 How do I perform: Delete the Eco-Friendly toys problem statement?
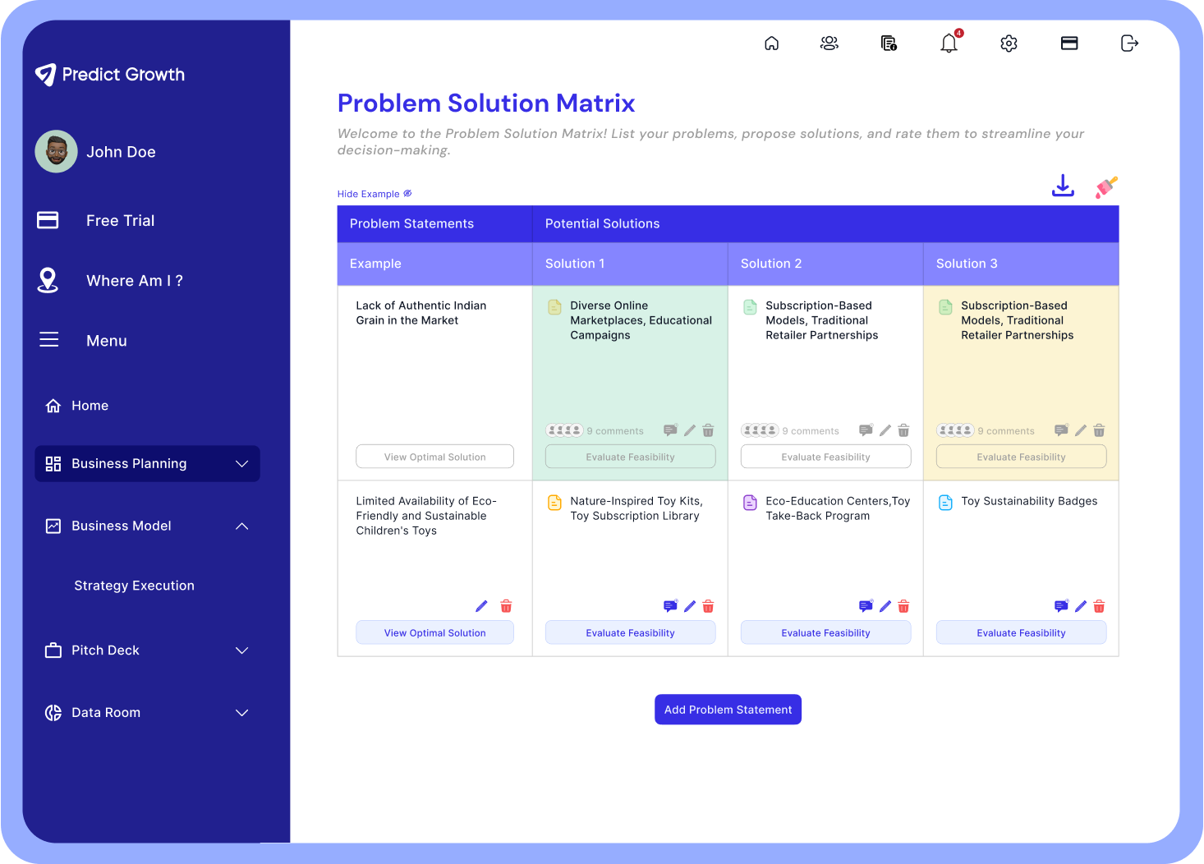coord(506,606)
